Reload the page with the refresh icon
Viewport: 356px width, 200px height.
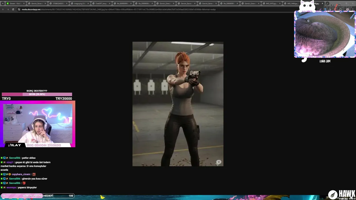tap(13, 9)
